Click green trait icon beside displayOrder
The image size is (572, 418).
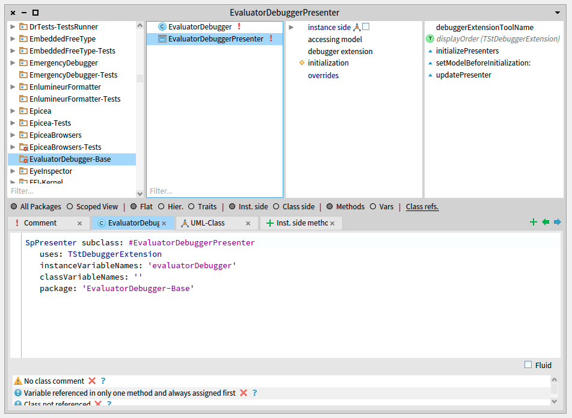[x=430, y=39]
